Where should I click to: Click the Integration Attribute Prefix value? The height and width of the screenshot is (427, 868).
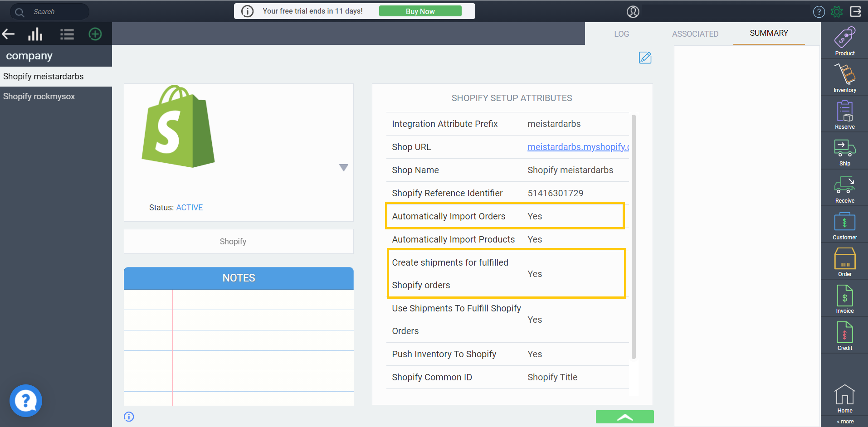554,124
